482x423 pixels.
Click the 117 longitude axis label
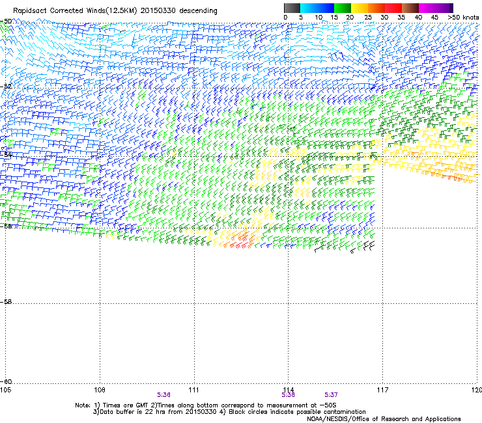click(382, 390)
